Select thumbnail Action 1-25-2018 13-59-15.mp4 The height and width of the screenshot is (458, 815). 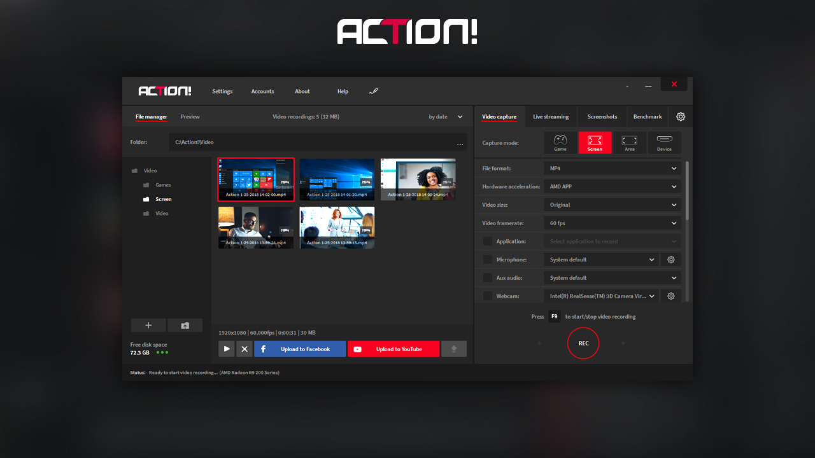tap(337, 227)
